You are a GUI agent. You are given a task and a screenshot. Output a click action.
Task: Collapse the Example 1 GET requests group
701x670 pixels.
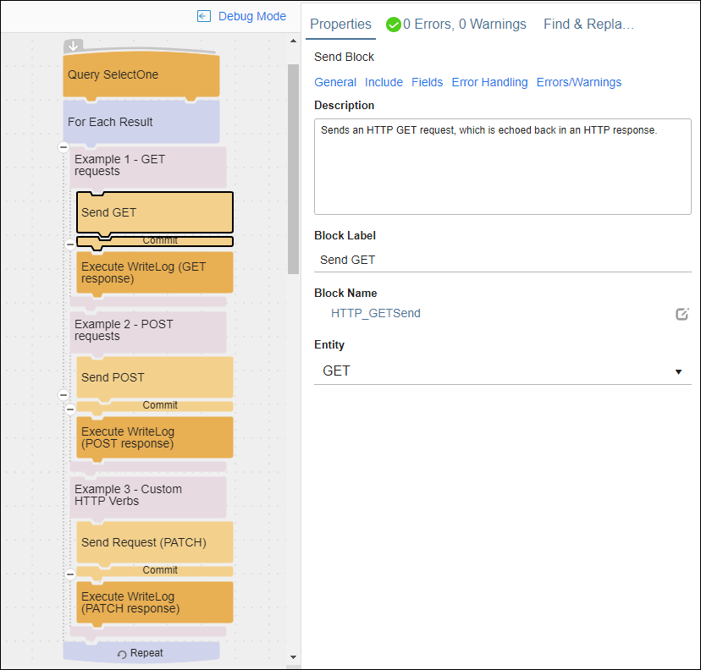(63, 147)
